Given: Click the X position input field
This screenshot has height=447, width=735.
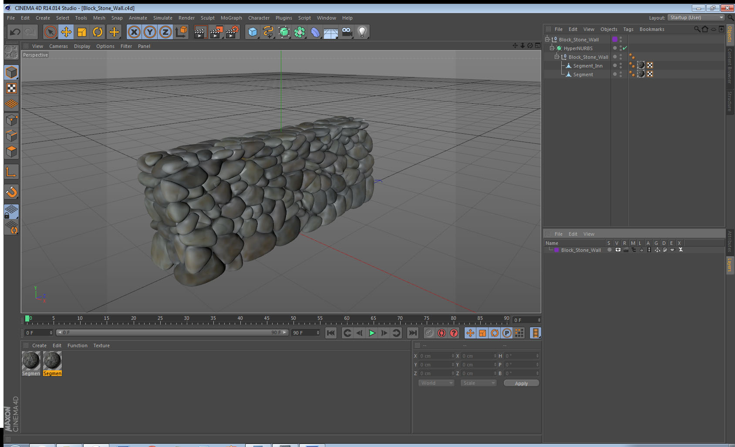Looking at the screenshot, I should [436, 356].
